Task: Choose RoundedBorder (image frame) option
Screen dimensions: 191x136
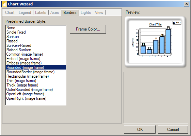Action: (x=36, y=72)
